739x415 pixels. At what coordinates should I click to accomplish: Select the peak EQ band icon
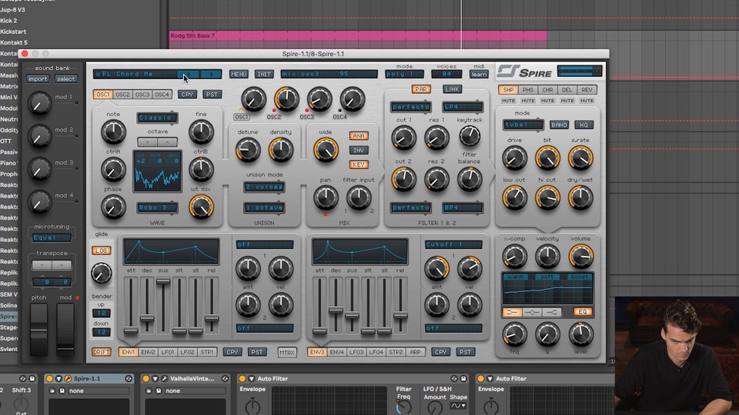click(532, 312)
